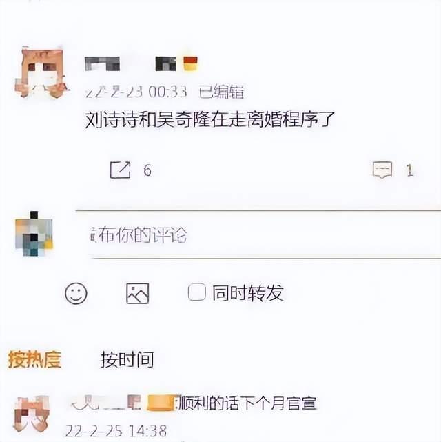Click the membership badge next to username
Image resolution: width=441 pixels, height=442 pixels.
tap(191, 63)
